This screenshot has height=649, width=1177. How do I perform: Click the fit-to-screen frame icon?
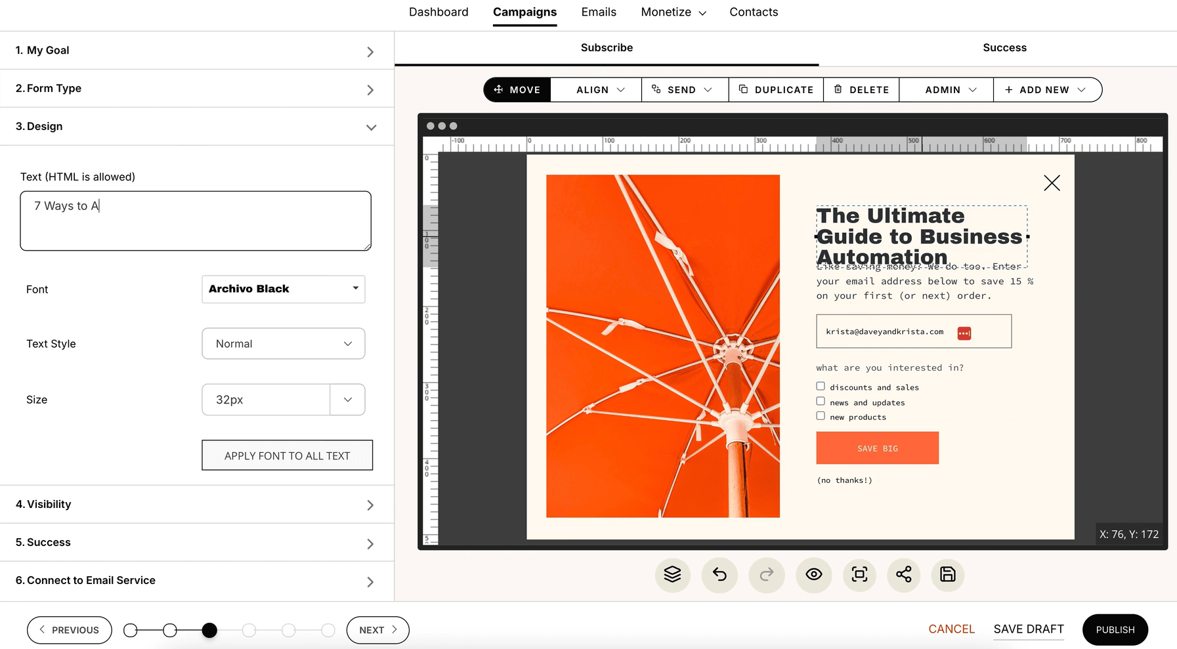click(x=859, y=575)
